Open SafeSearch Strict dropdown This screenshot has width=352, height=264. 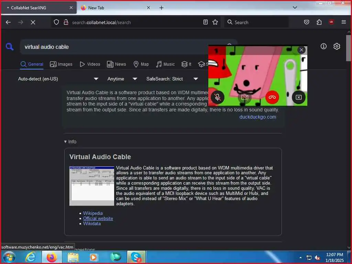[x=172, y=79]
